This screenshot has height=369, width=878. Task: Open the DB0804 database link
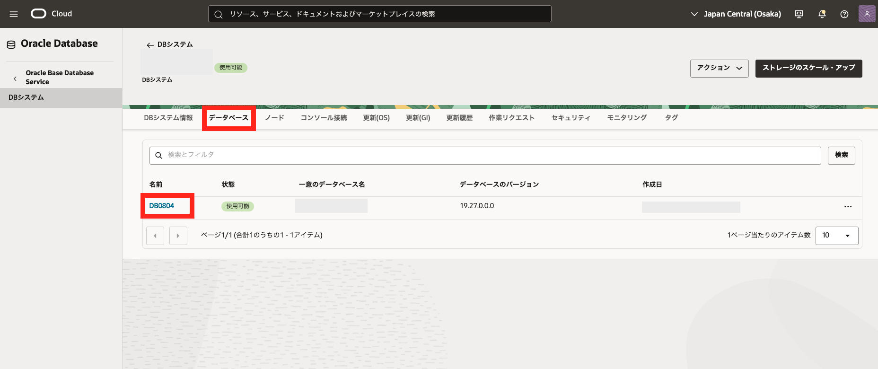(162, 206)
